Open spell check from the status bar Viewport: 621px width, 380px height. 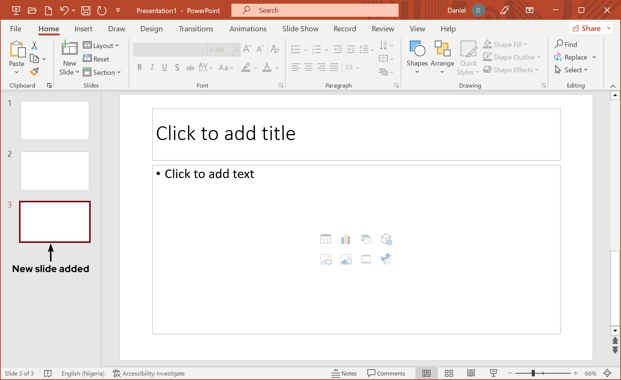point(48,373)
